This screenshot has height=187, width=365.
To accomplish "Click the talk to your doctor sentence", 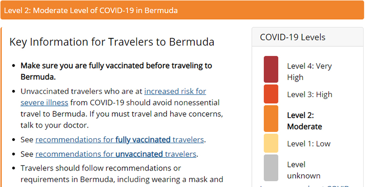I will (x=55, y=125).
